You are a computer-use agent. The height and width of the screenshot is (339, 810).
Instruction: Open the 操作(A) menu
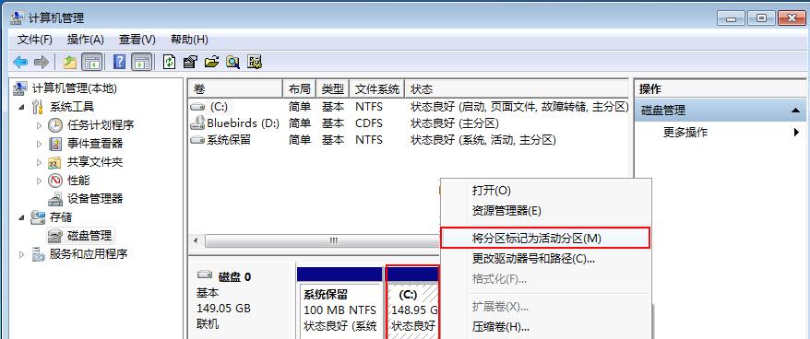click(85, 40)
